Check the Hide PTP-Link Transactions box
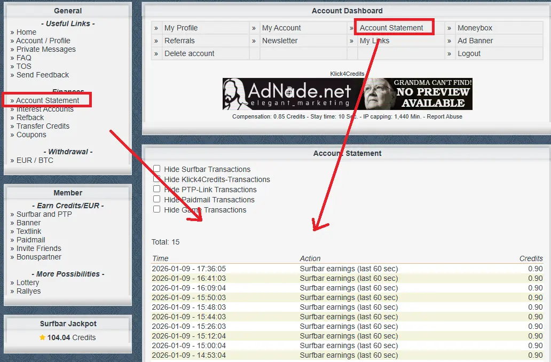551x362 pixels. click(x=157, y=189)
